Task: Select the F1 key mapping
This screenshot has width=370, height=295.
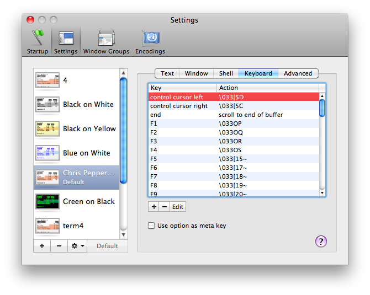Action: pos(234,124)
